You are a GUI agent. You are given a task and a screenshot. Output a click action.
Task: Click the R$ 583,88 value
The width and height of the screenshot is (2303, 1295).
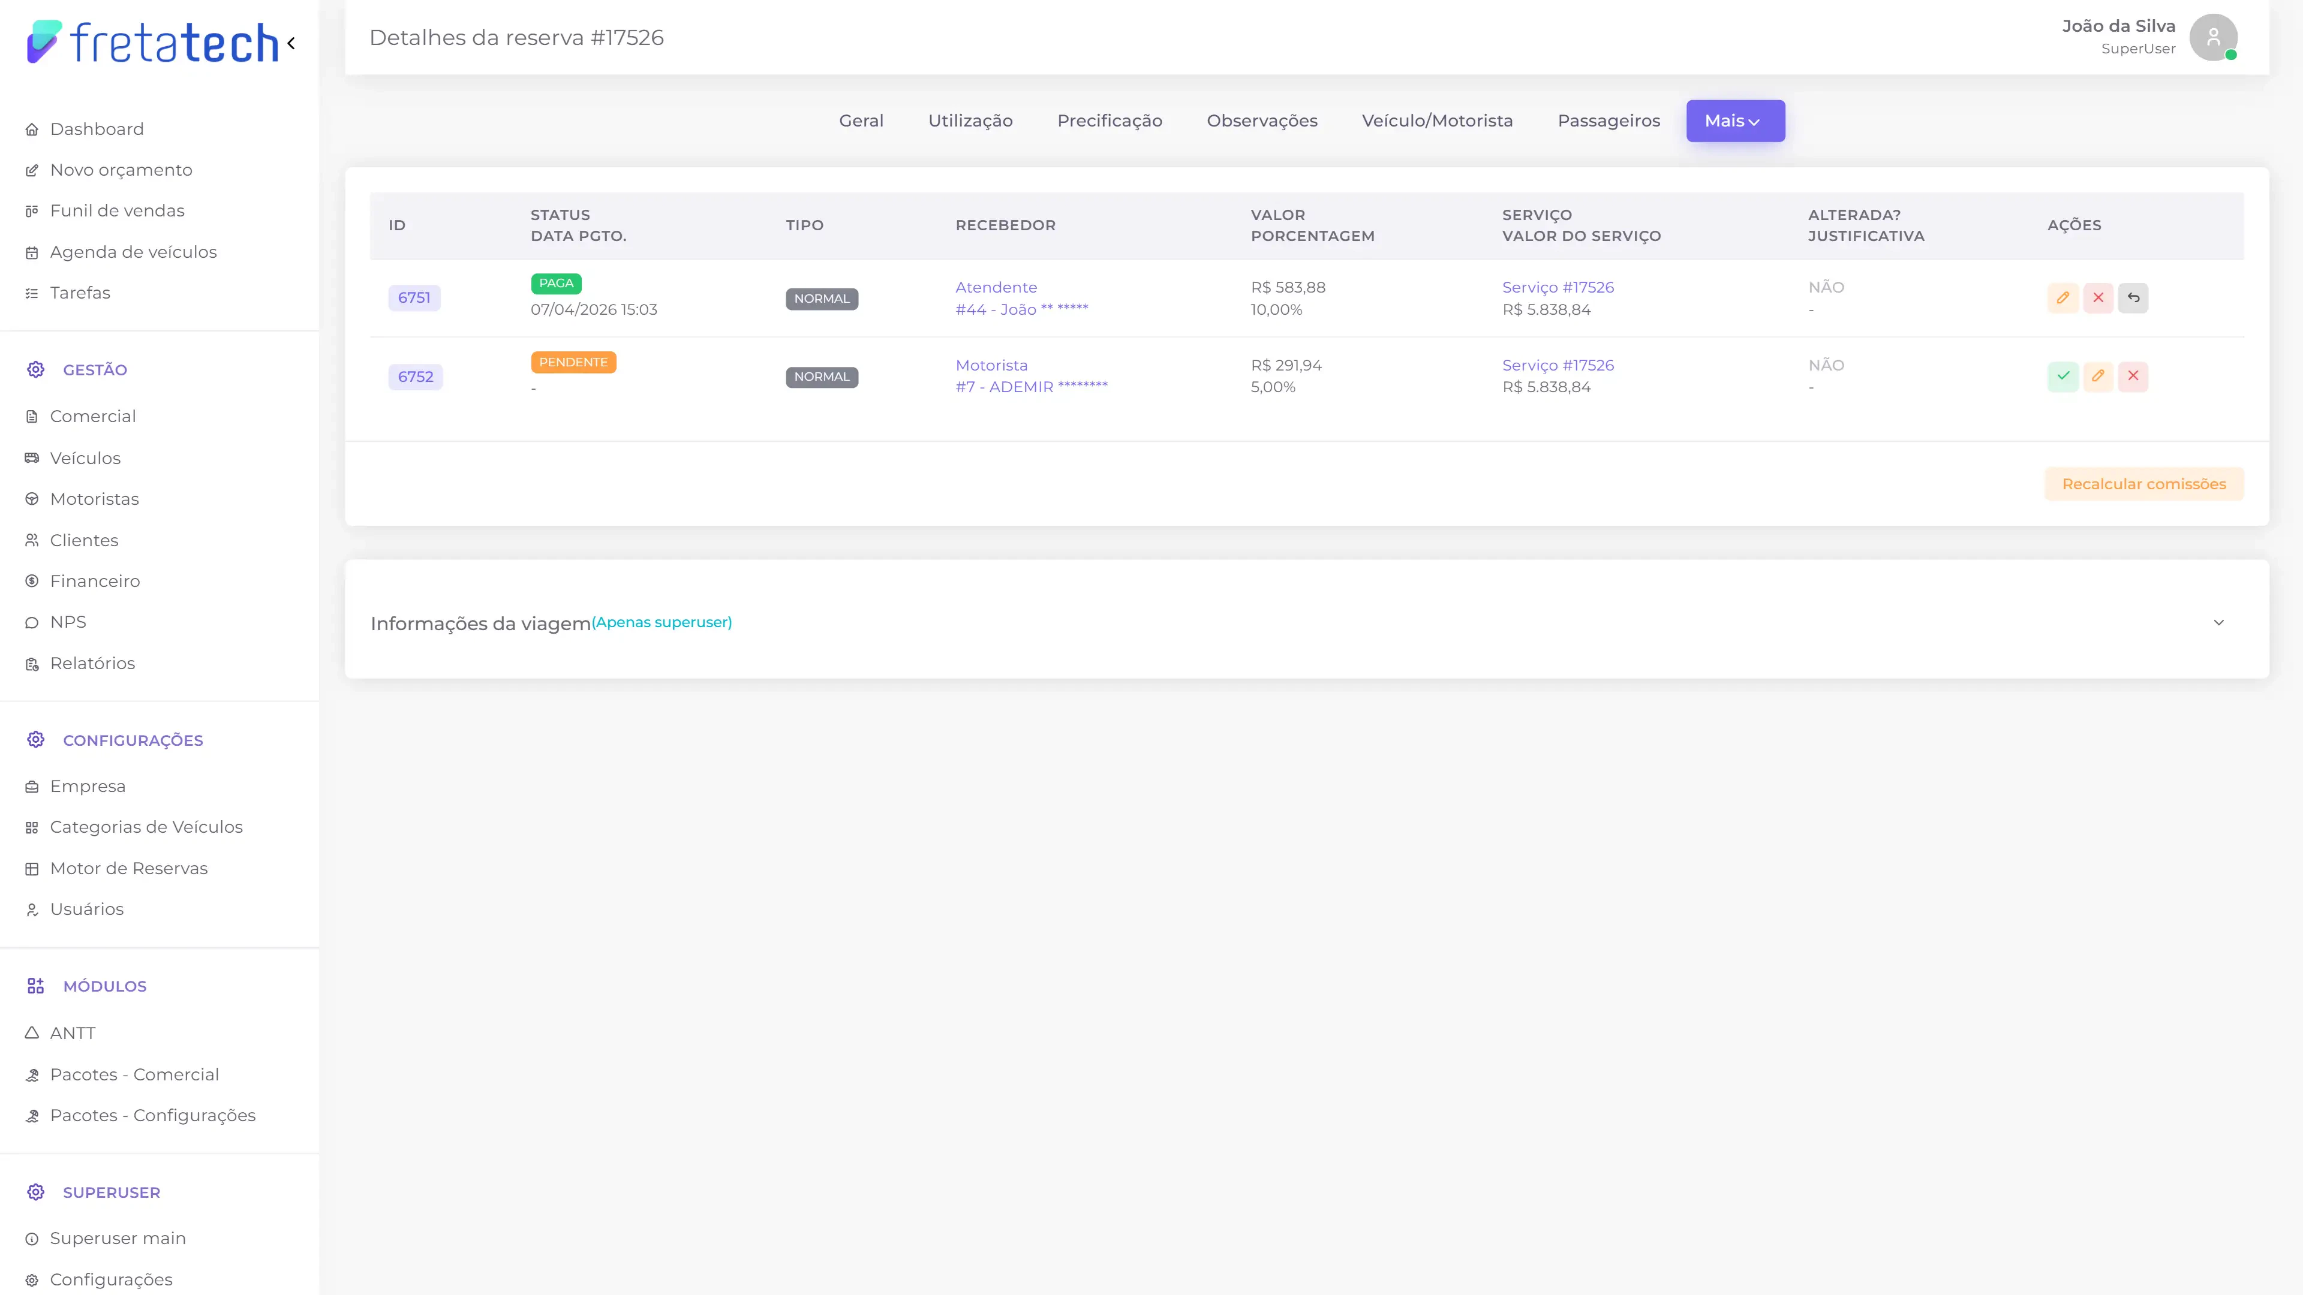pyautogui.click(x=1288, y=287)
